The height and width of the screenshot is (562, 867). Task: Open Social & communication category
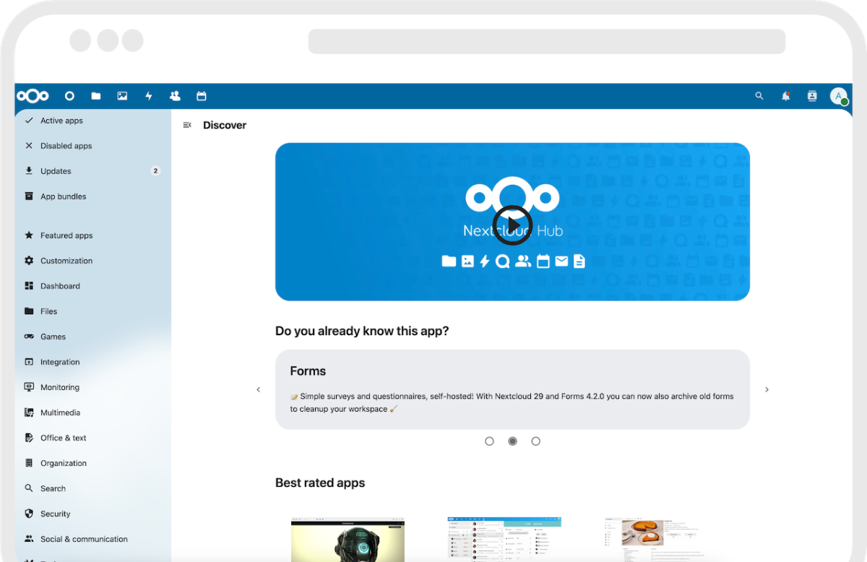pyautogui.click(x=92, y=539)
